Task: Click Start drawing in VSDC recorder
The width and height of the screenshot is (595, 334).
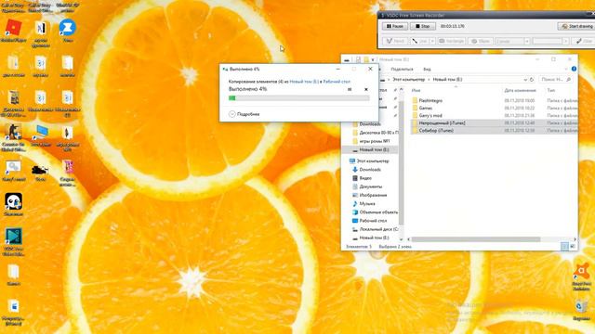Action: click(x=576, y=26)
